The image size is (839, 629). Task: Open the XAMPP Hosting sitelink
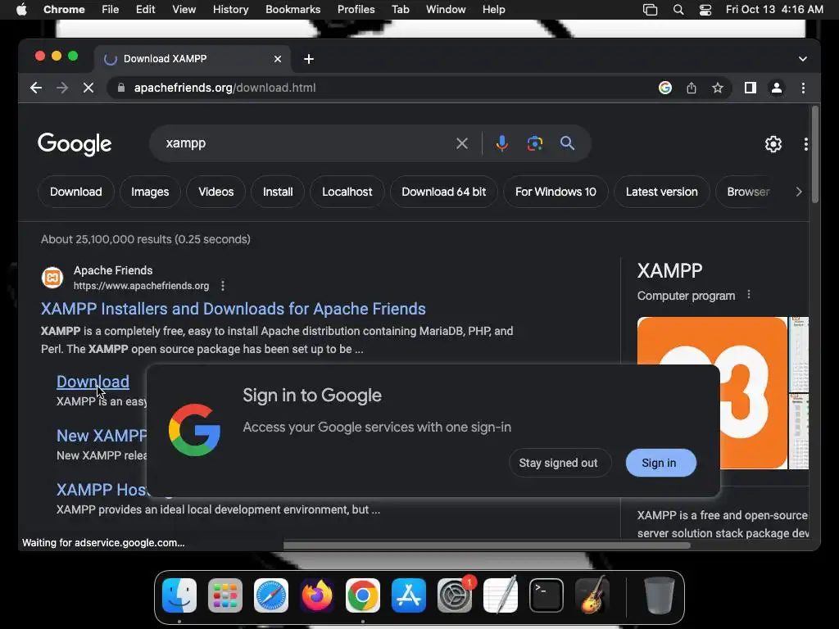tap(102, 490)
